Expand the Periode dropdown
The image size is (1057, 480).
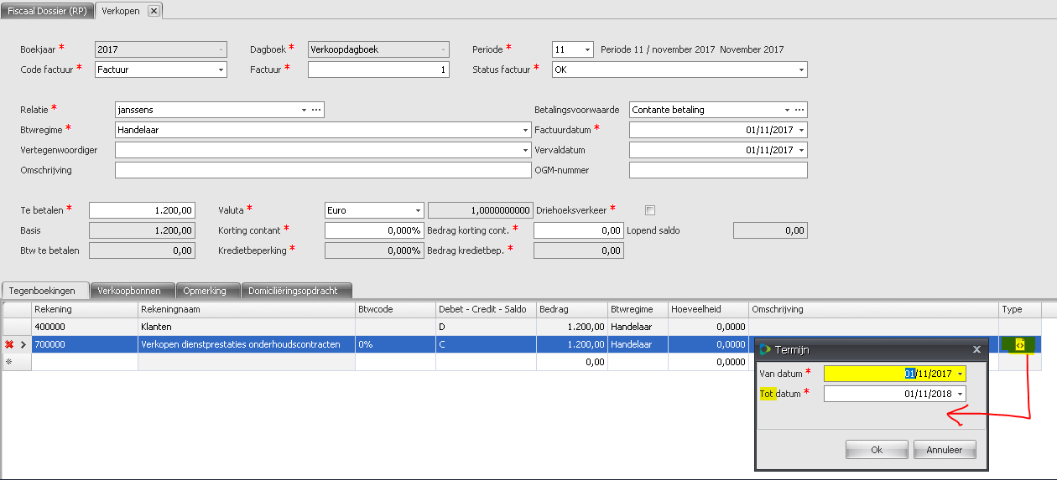point(586,50)
